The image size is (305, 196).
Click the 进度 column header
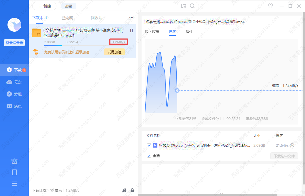coord(279,135)
